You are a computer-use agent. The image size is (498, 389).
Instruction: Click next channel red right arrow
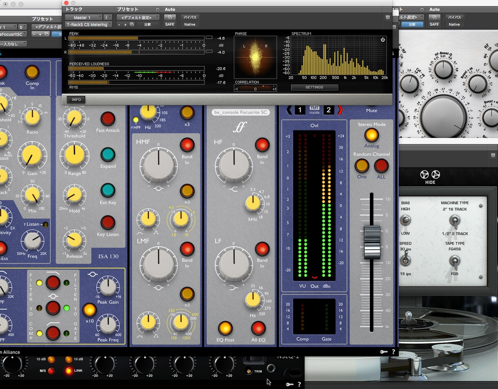click(x=340, y=110)
